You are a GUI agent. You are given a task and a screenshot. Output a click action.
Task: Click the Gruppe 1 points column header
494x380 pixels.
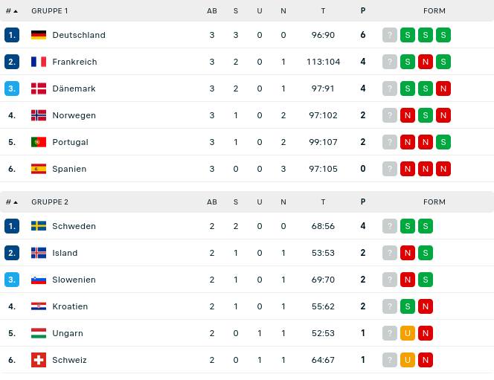coord(363,11)
